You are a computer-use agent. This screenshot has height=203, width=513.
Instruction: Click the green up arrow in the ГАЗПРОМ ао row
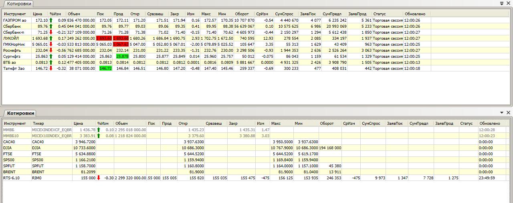coord(51,20)
